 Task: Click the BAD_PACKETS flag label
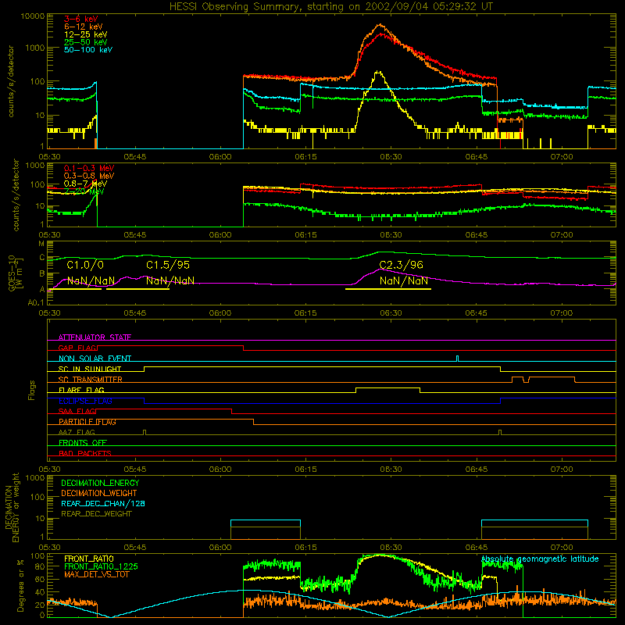(x=85, y=453)
